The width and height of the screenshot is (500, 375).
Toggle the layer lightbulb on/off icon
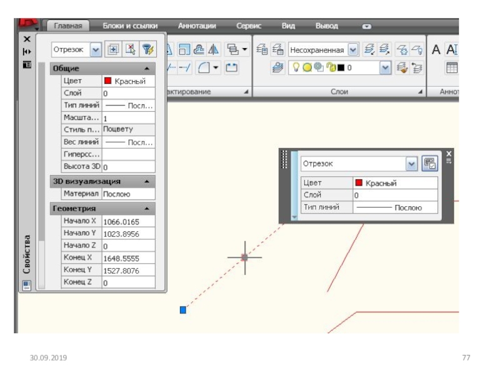tap(297, 67)
